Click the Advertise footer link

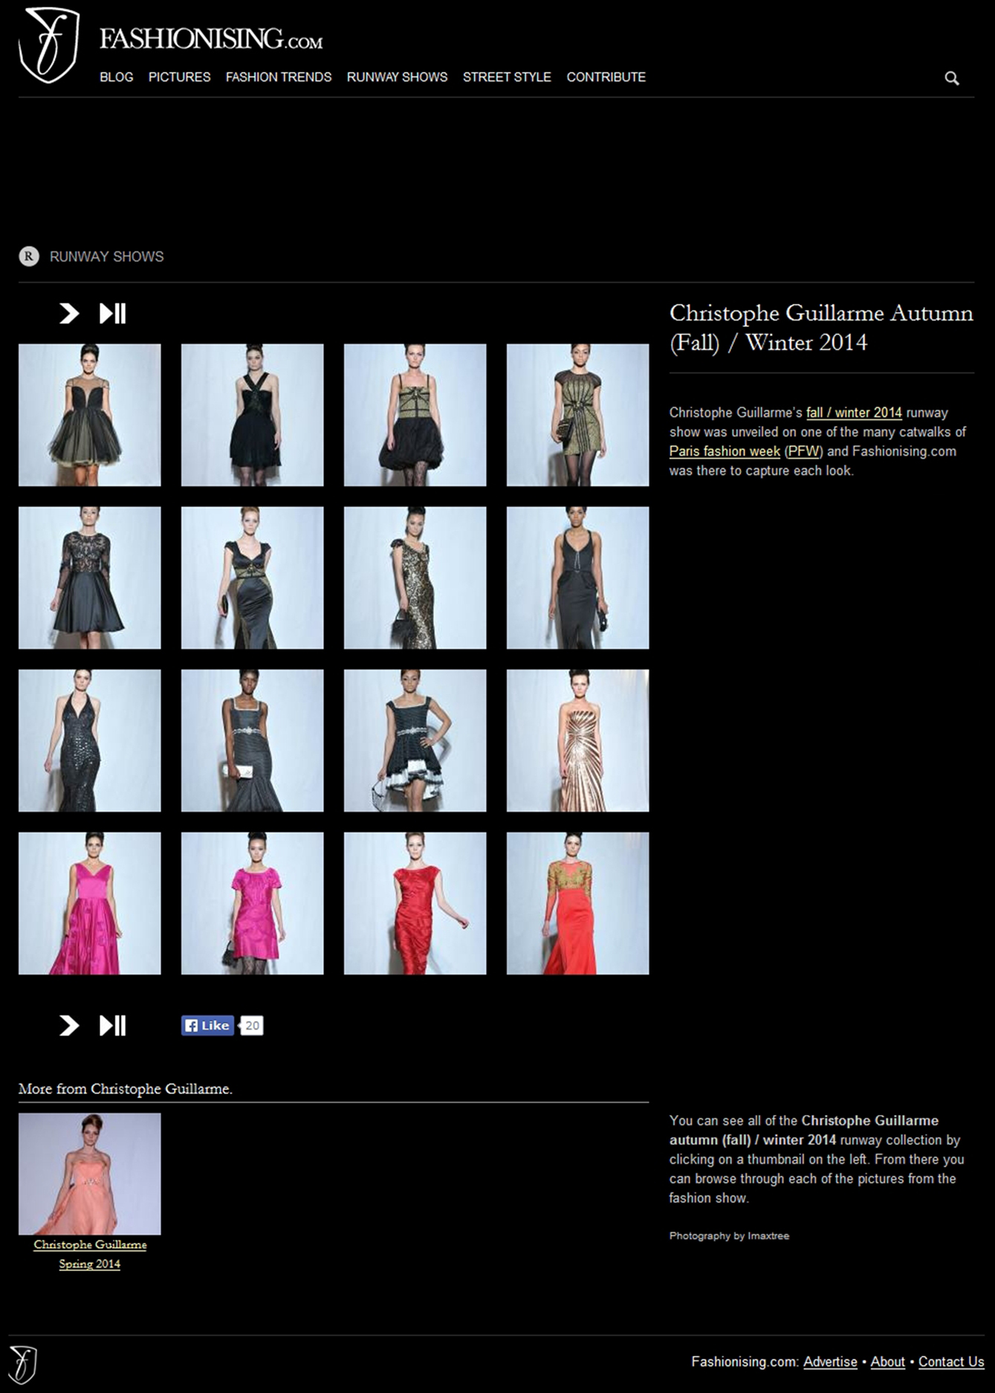[x=830, y=1362]
